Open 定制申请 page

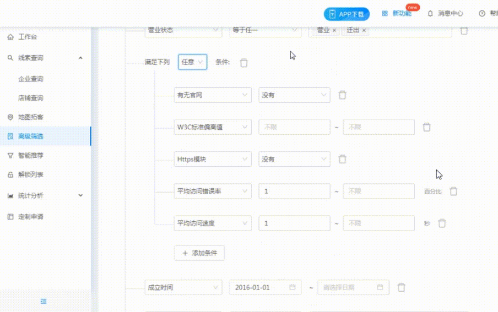coord(30,216)
